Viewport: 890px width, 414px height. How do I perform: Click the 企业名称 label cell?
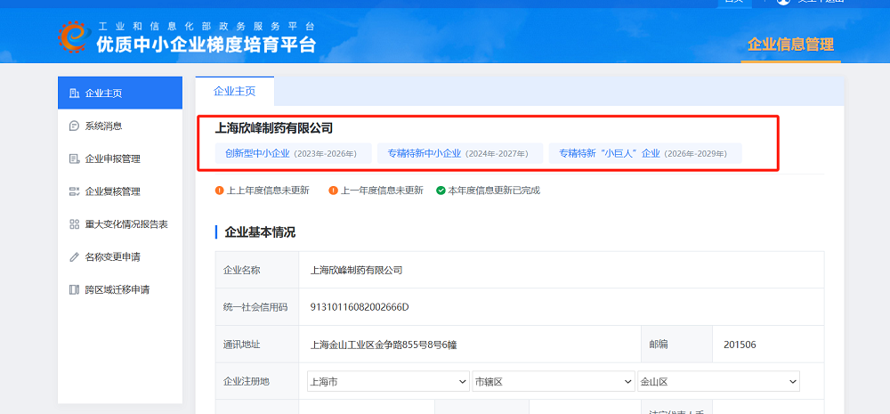(x=257, y=271)
